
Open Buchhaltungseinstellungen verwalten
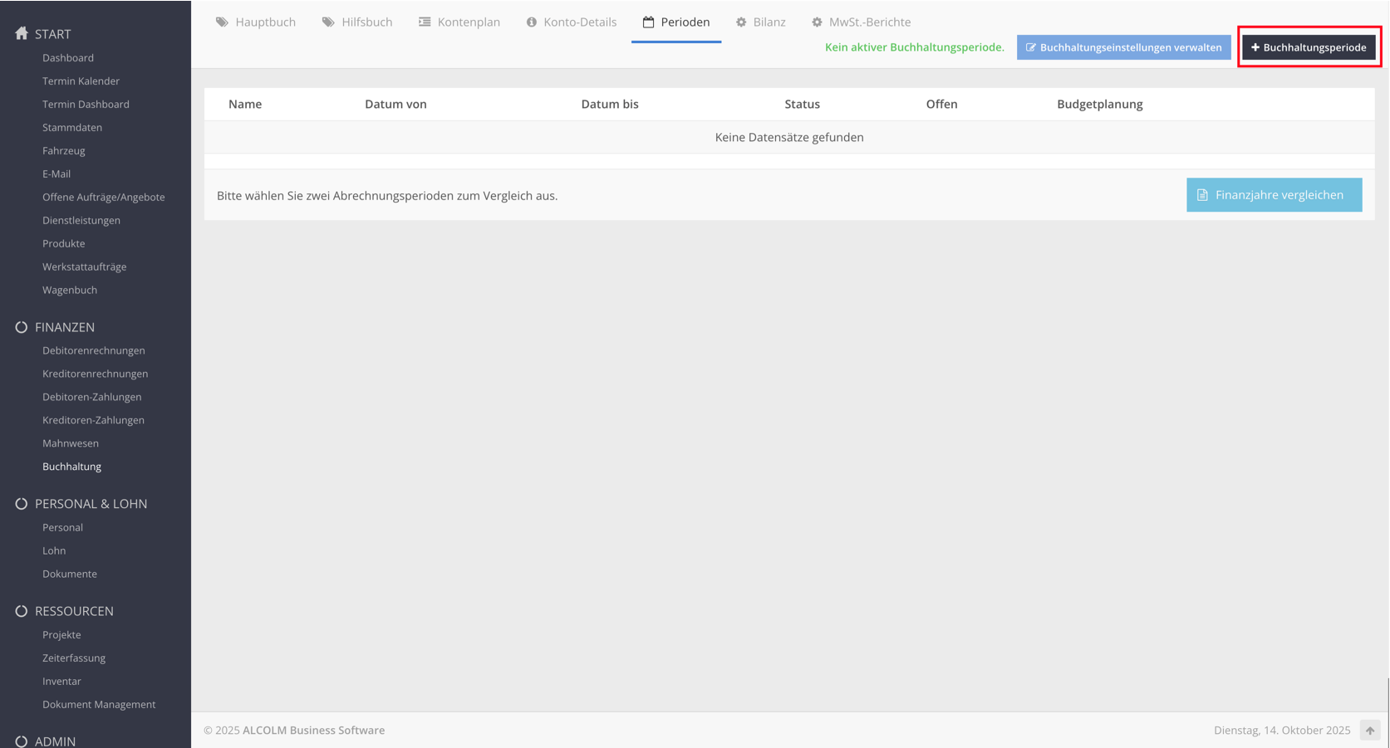(x=1123, y=47)
